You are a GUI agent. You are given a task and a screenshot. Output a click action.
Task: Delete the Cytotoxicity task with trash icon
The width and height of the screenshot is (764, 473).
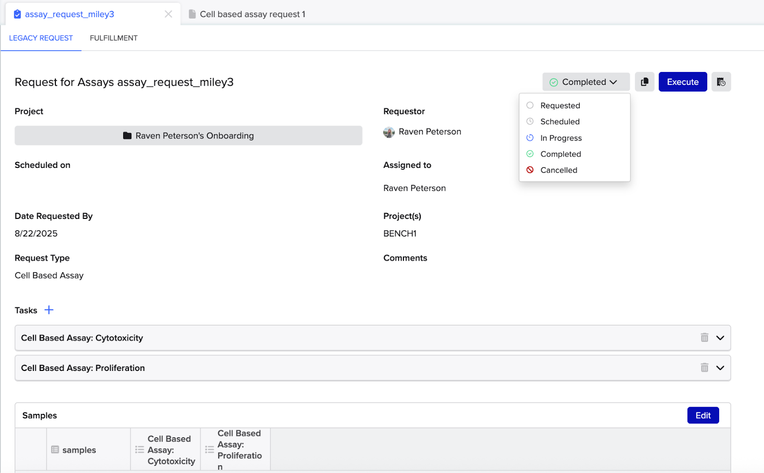704,338
